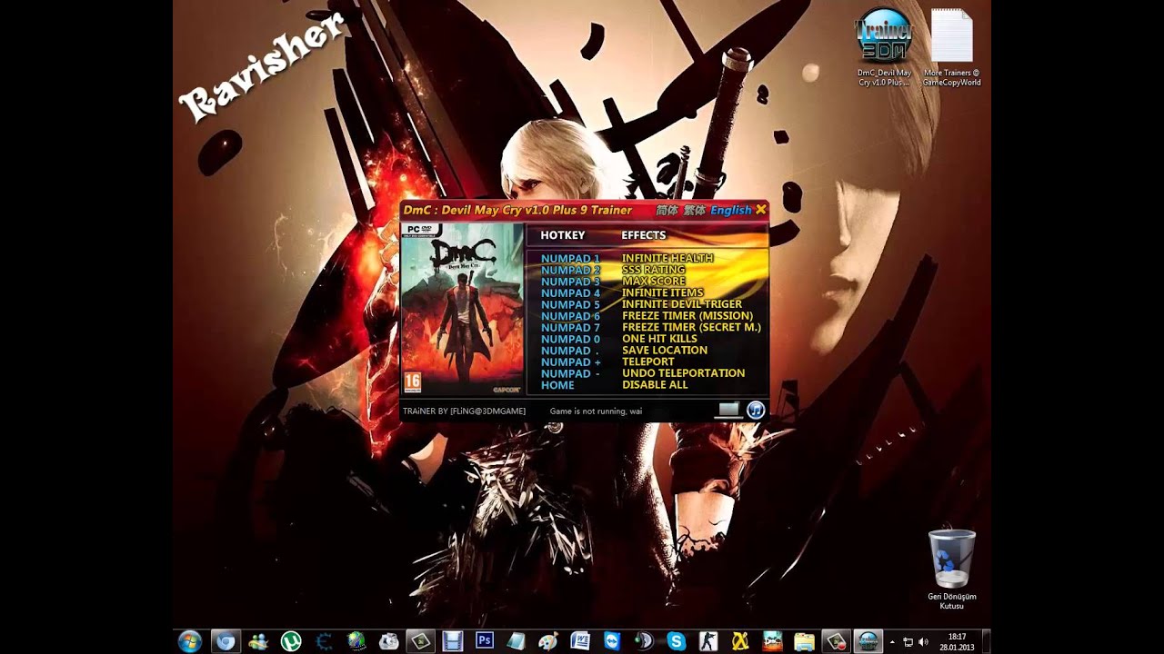
Task: Click the MAX SCORE effect
Action: [x=654, y=282]
